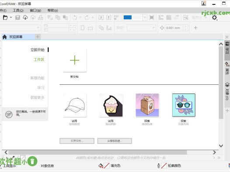Toggle the Show grid icon

point(169,17)
